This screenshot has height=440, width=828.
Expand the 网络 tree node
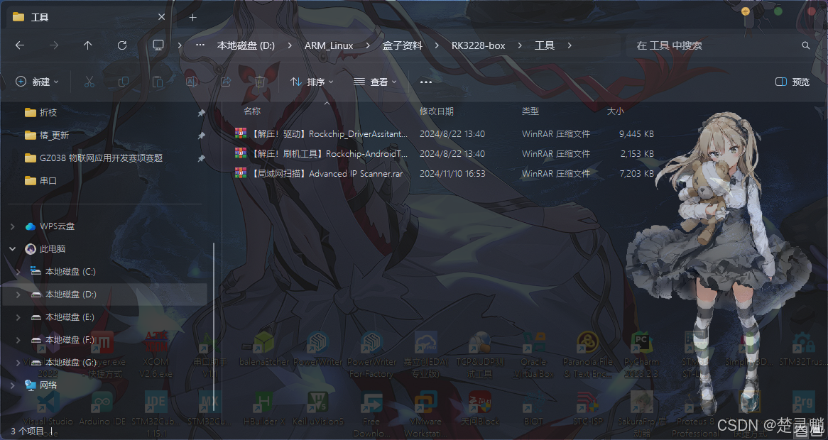click(13, 385)
